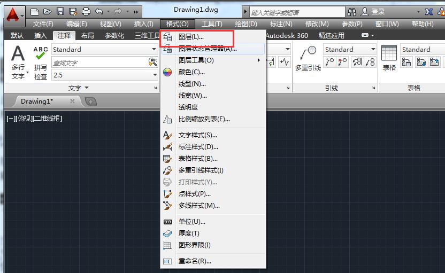Expand the Layer Tools submenu arrow

tap(258, 60)
